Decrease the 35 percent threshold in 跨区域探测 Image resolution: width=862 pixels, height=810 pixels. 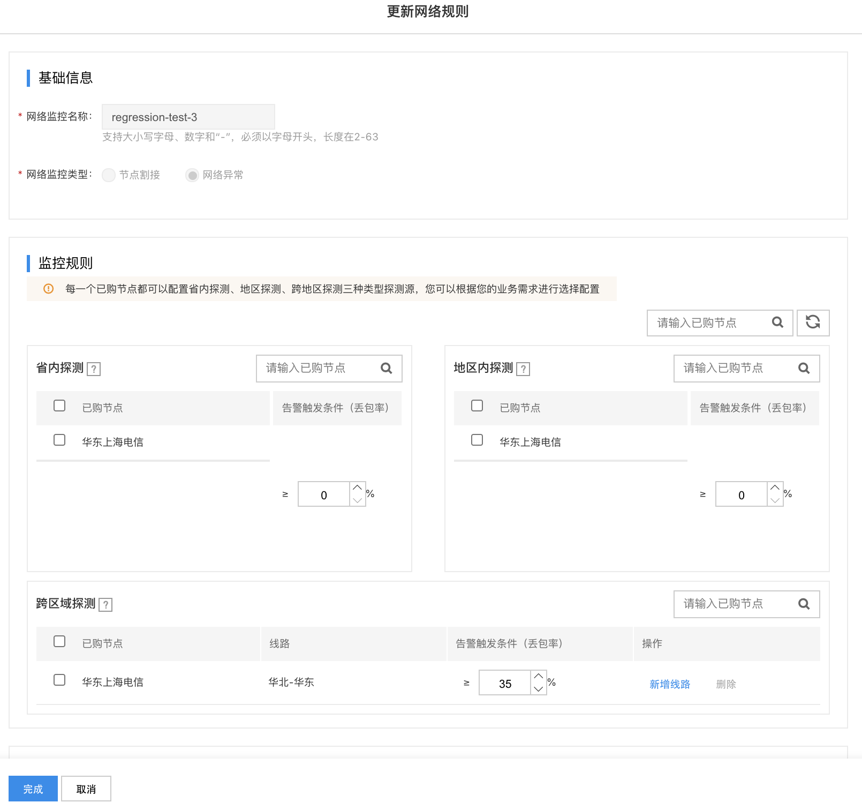point(538,689)
